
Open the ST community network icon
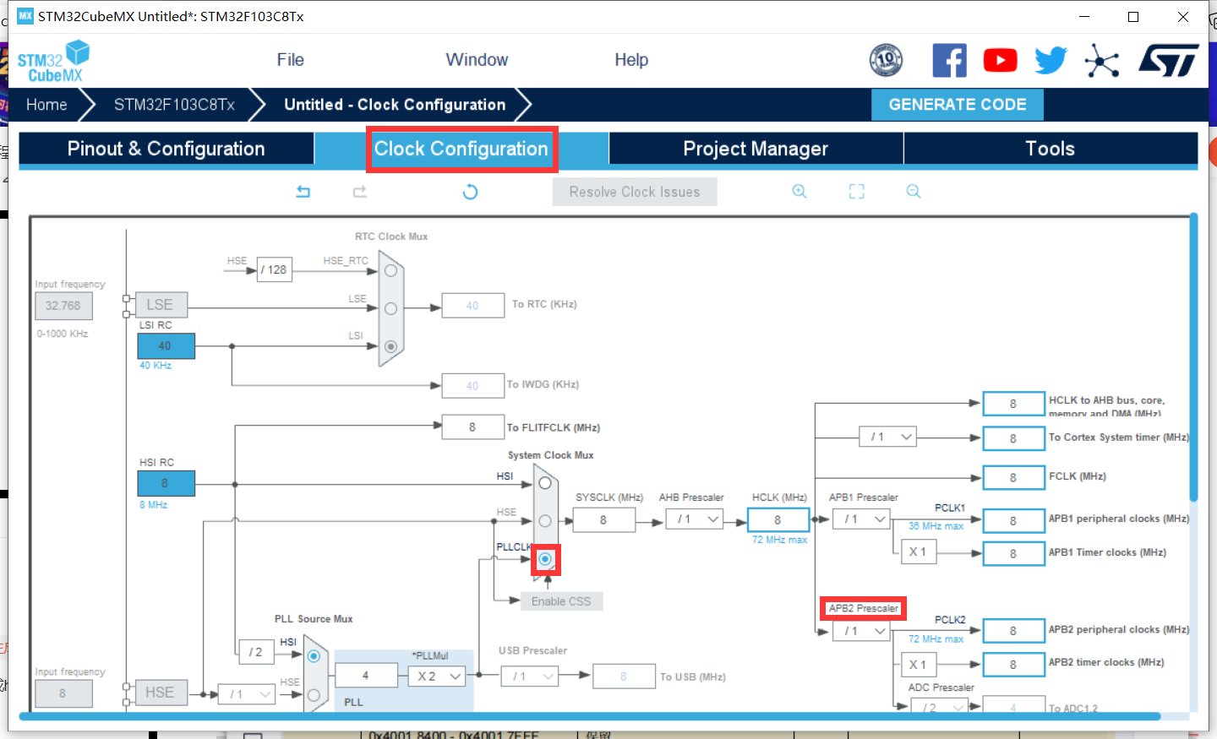click(1102, 61)
